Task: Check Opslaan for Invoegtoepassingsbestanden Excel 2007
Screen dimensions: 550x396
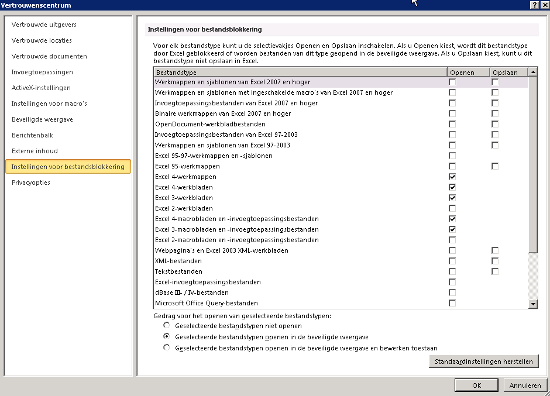Action: coord(495,103)
